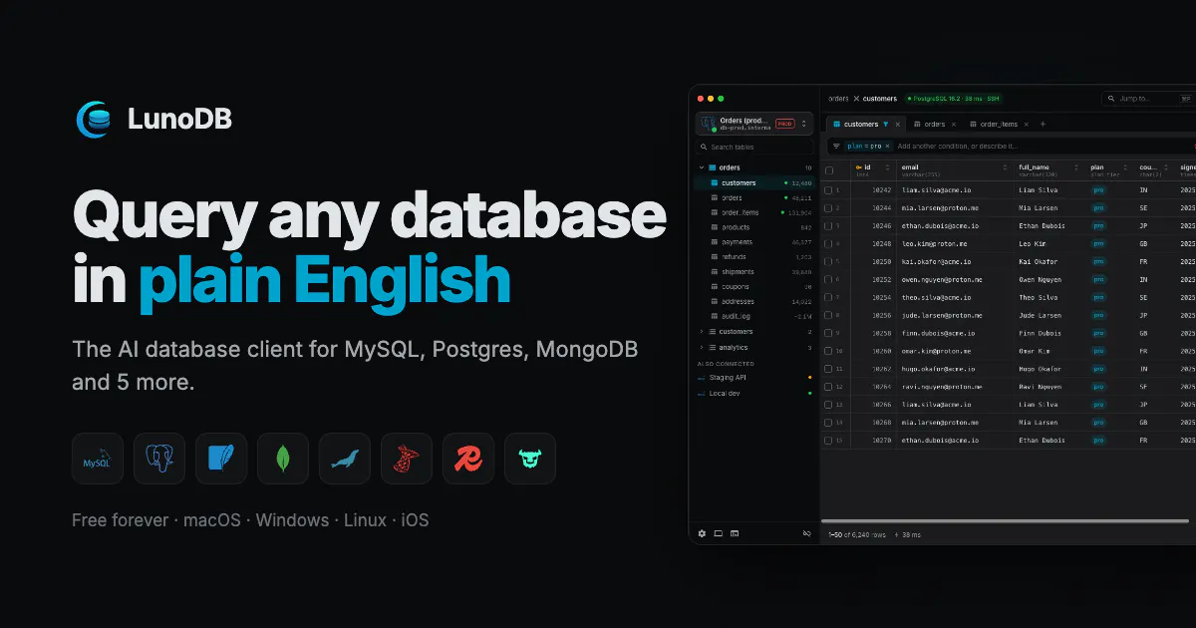This screenshot has height=628, width=1196.
Task: Select the MongoDB leaf icon
Action: (x=283, y=459)
